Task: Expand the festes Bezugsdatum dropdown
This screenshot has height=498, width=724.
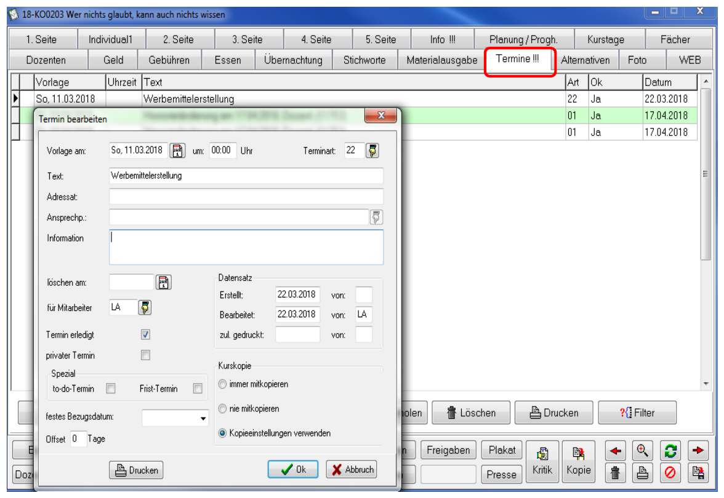Action: 203,418
